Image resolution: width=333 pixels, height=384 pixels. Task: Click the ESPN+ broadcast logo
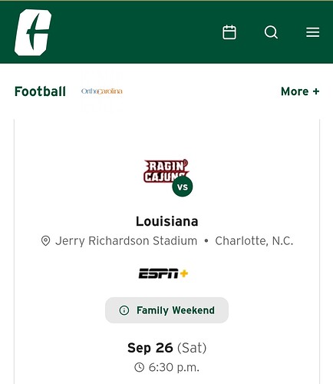pos(163,273)
